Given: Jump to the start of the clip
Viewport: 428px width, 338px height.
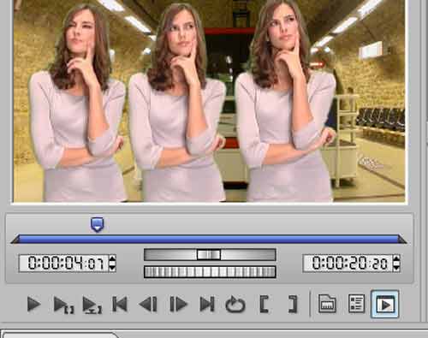Looking at the screenshot, I should 120,304.
